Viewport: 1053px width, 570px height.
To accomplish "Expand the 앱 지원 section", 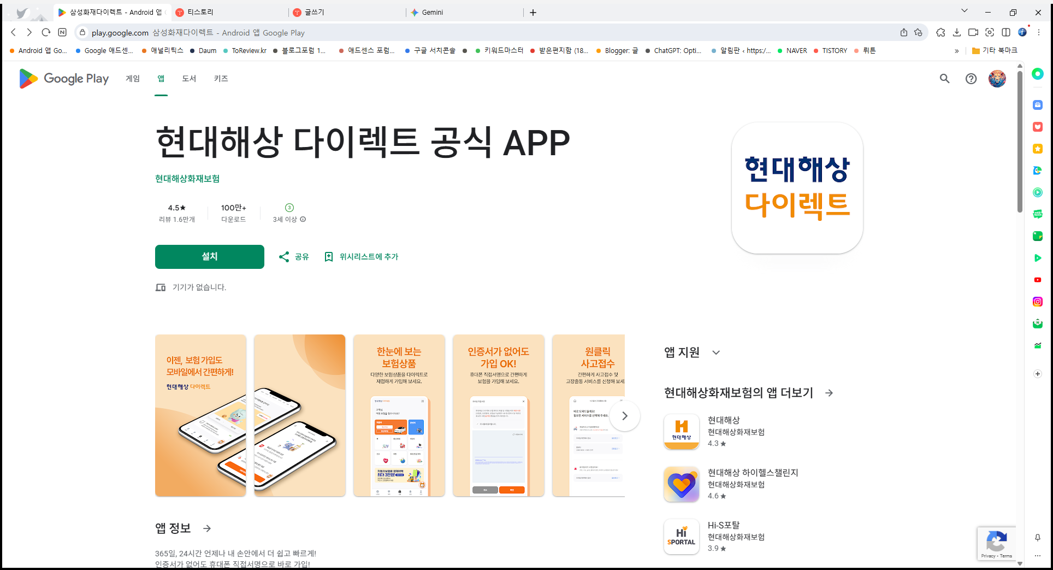I will tap(717, 352).
